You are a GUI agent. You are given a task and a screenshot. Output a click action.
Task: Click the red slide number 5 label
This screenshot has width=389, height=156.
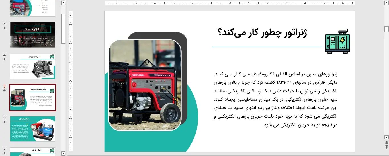5,86
